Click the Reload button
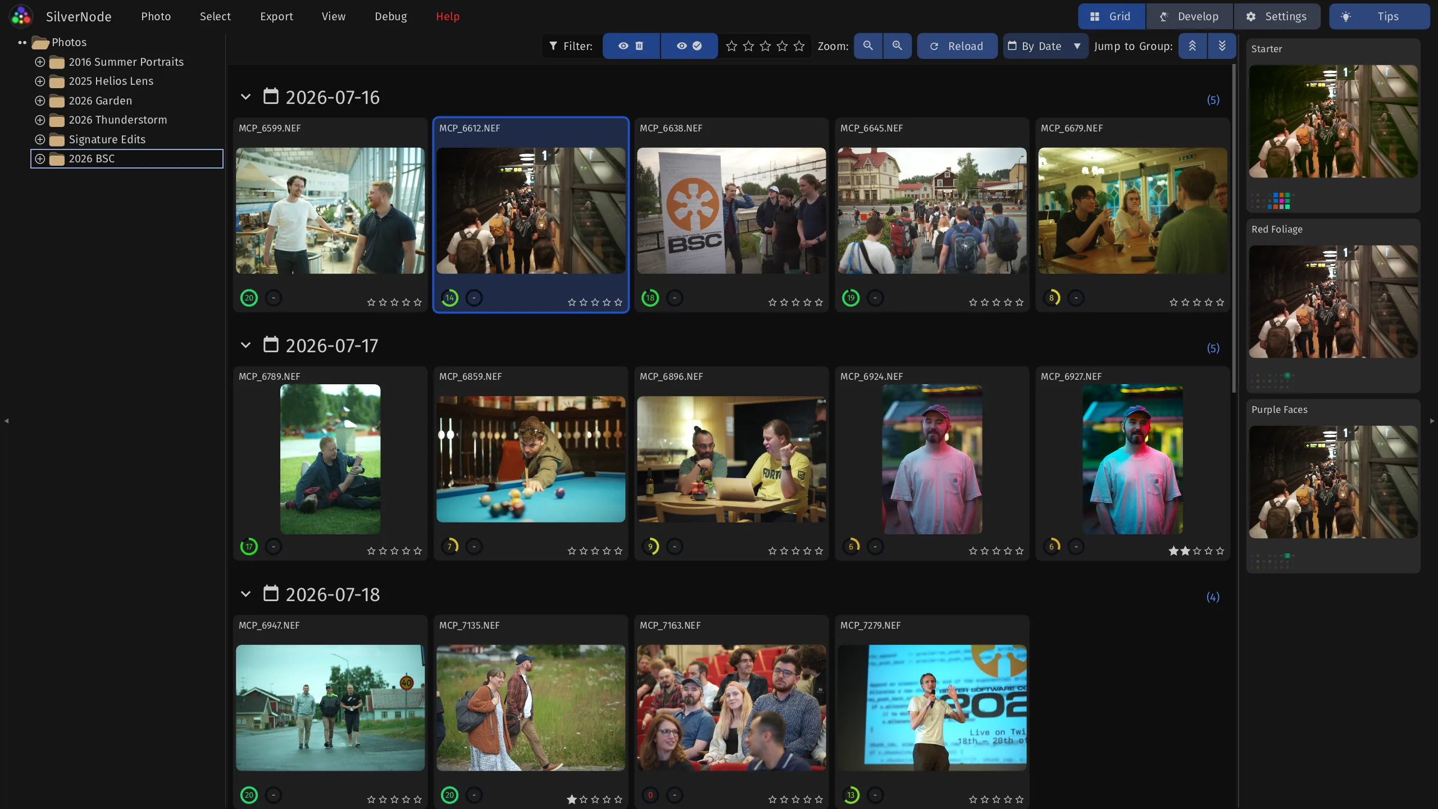The image size is (1438, 809). click(x=957, y=46)
